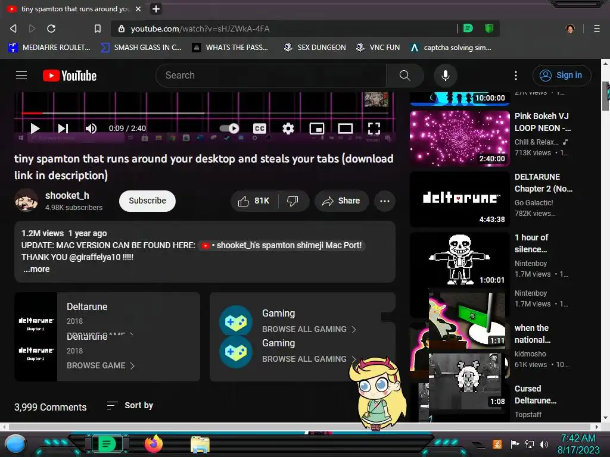This screenshot has width=610, height=457.
Task: Open MEDIAFIRE ROULET... bookmark
Action: [x=49, y=48]
